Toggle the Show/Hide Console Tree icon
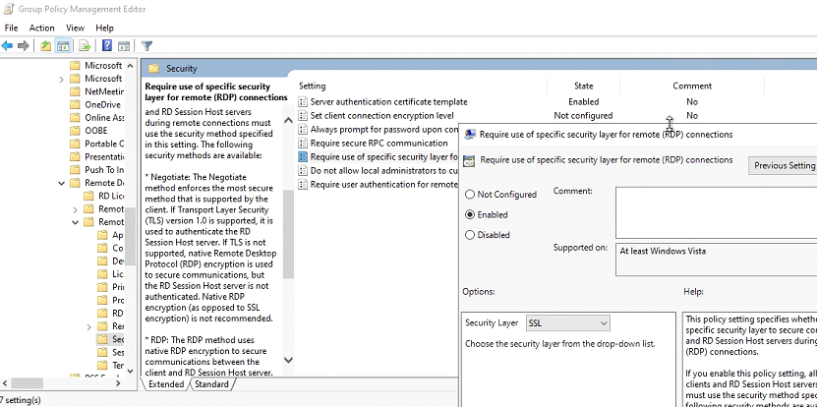The height and width of the screenshot is (407, 817). tap(63, 45)
